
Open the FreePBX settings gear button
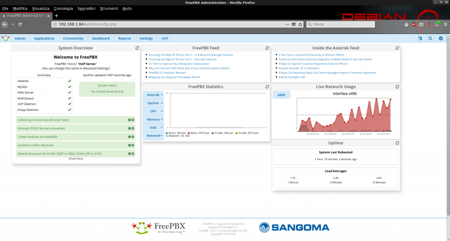(441, 38)
